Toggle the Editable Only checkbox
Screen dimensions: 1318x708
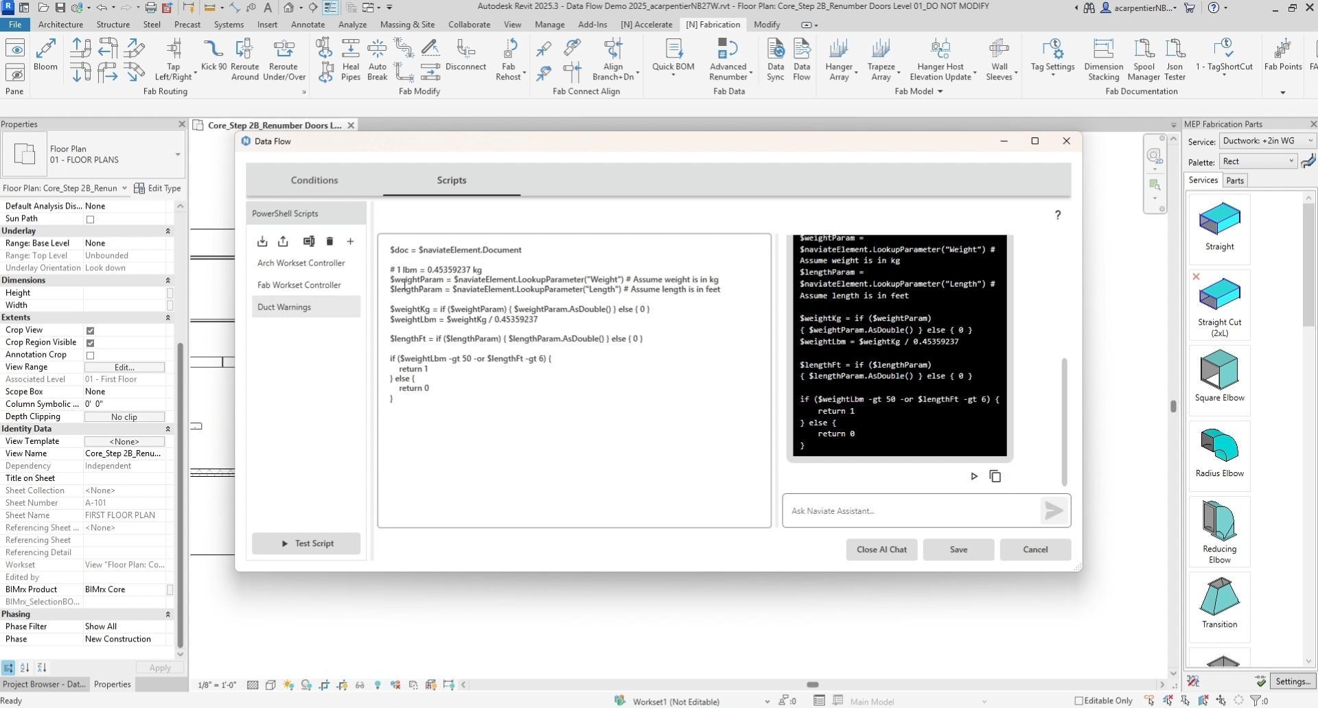coord(1078,700)
